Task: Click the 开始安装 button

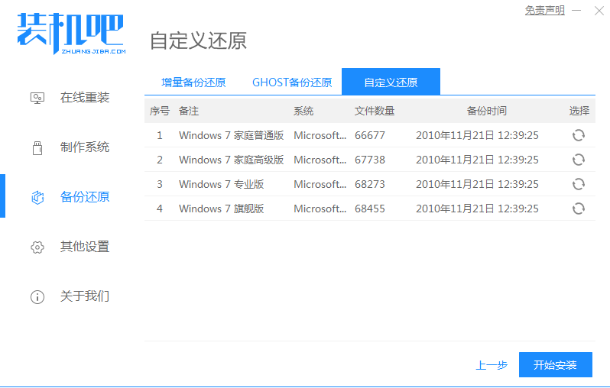Action: [x=555, y=365]
